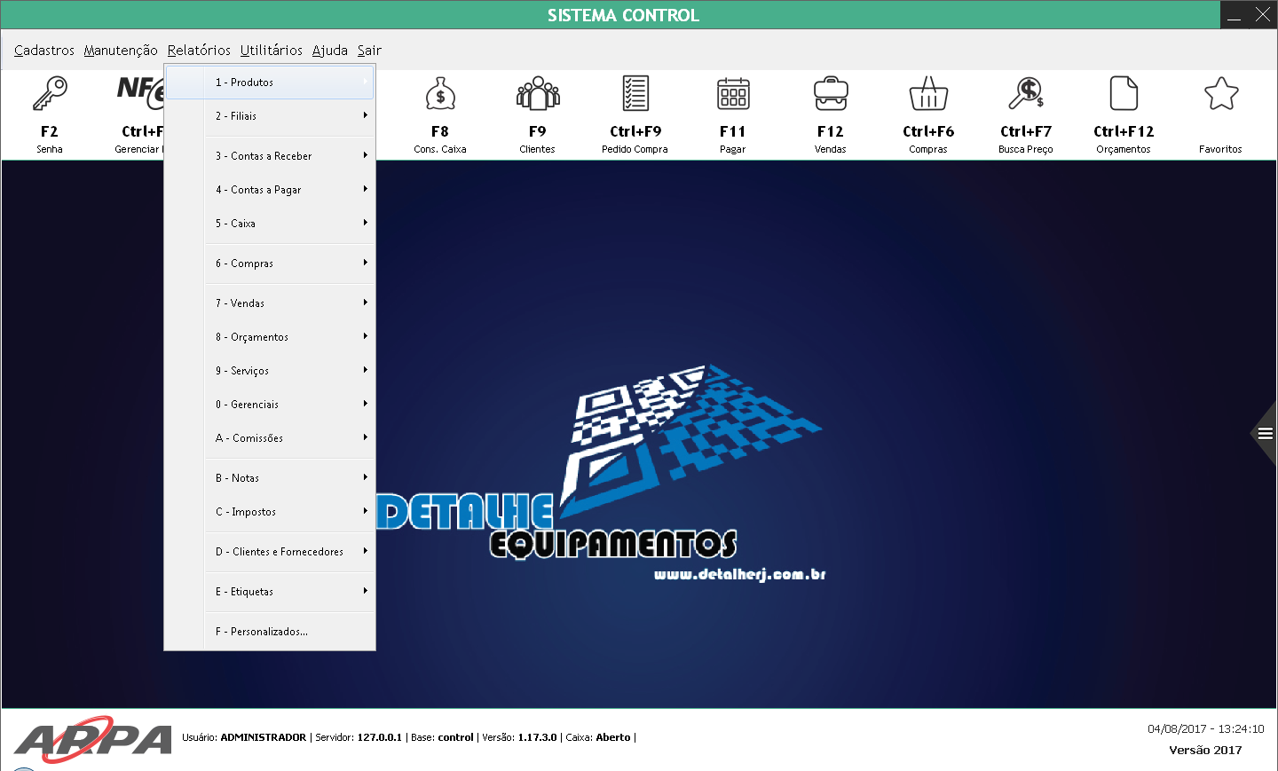The height and width of the screenshot is (771, 1278).
Task: Expand '3 - Contas a Receber' submenu
Action: (270, 156)
